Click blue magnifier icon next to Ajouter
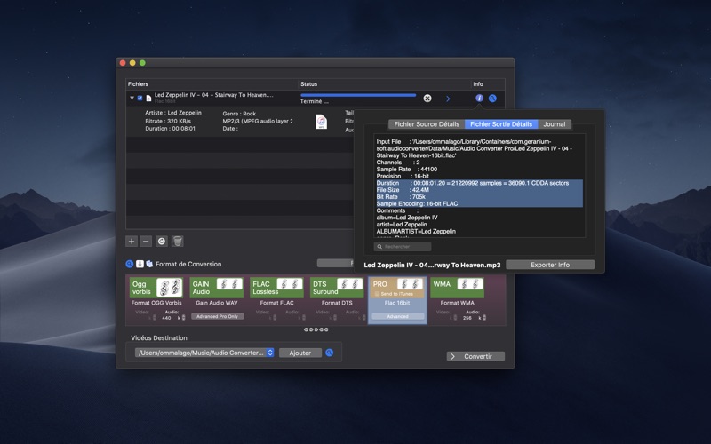This screenshot has width=711, height=444. (x=330, y=353)
